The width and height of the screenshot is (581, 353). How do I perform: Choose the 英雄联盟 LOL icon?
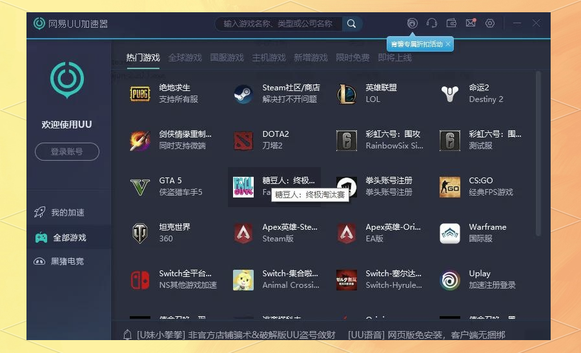(x=347, y=94)
